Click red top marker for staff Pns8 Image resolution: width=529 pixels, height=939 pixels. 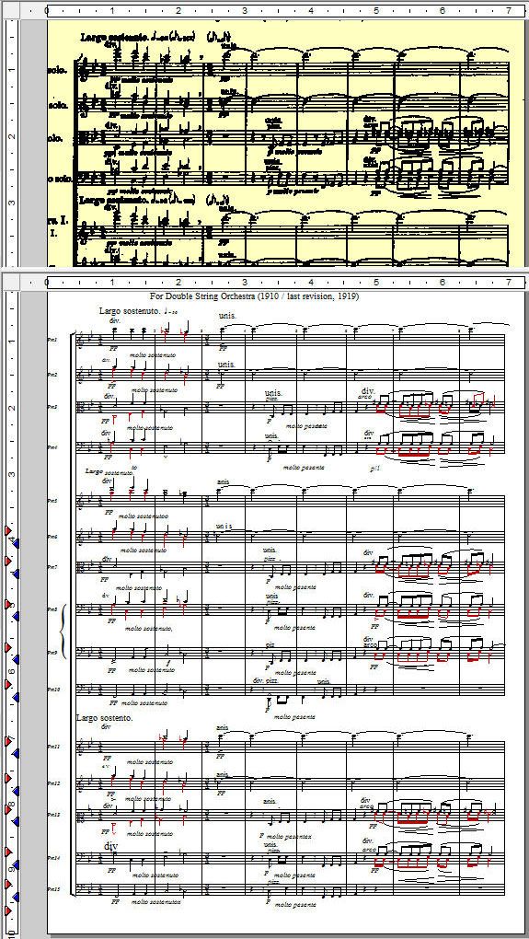7,604
